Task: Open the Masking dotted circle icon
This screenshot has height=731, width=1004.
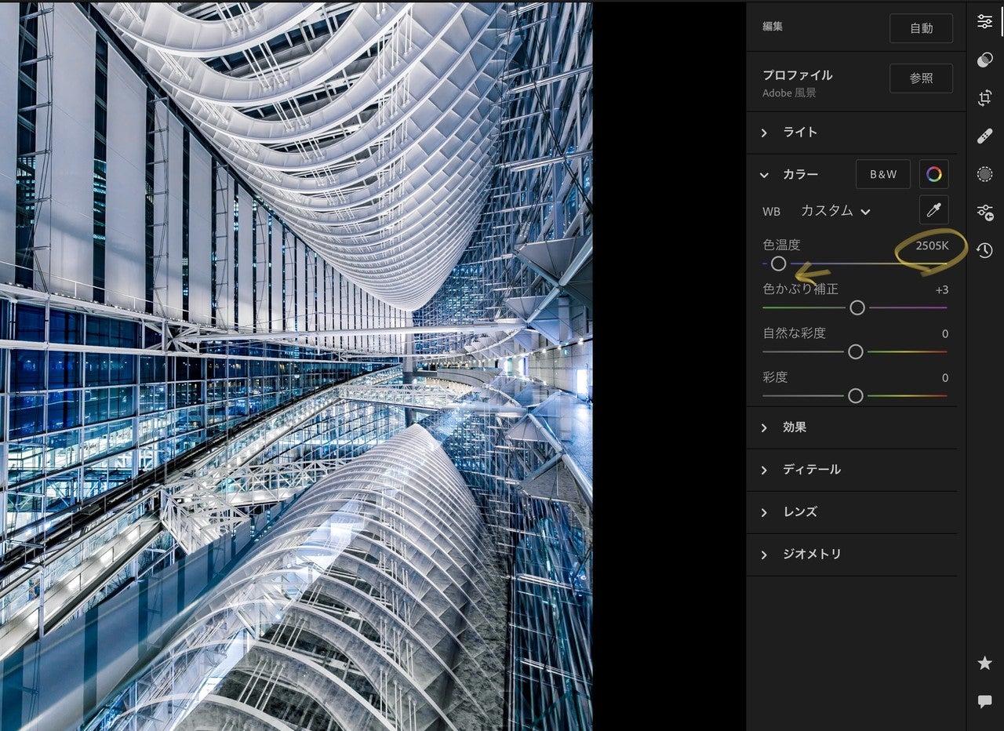Action: pos(984,174)
